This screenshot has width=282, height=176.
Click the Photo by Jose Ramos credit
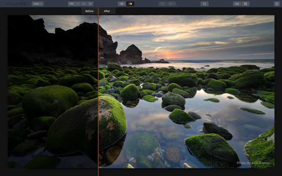tap(253, 163)
